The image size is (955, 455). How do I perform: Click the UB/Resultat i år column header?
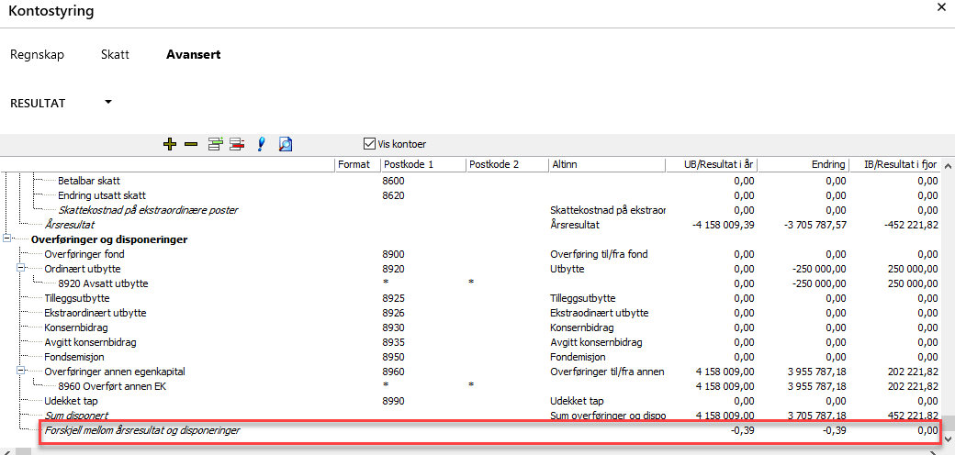(x=712, y=164)
